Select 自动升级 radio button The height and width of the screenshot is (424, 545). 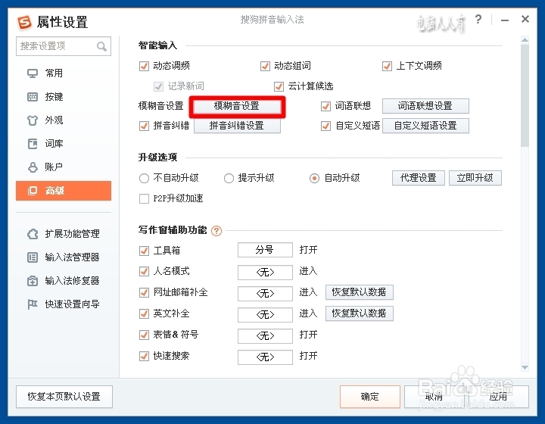pos(314,178)
